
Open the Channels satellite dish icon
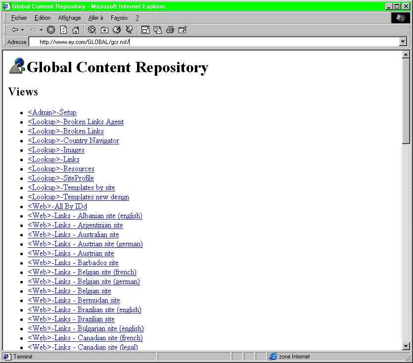tap(129, 30)
